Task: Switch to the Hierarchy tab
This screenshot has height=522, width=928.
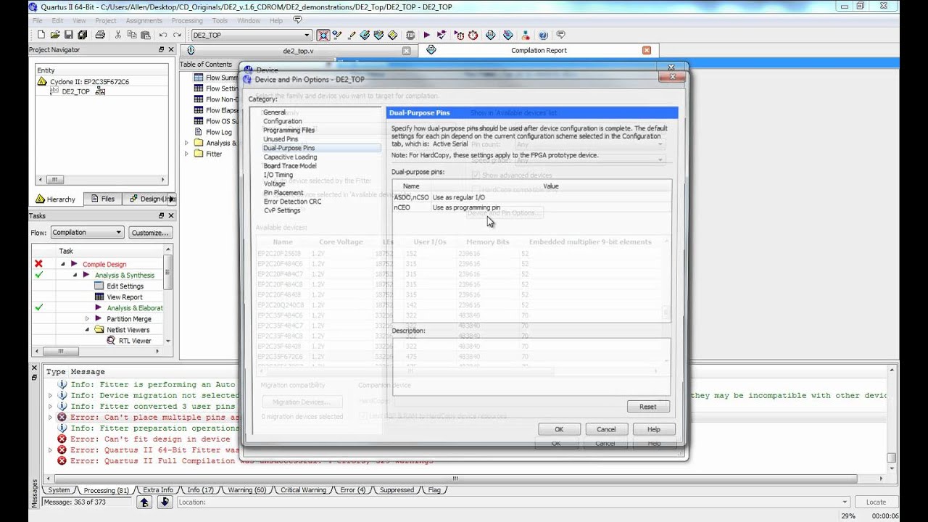Action: point(56,199)
